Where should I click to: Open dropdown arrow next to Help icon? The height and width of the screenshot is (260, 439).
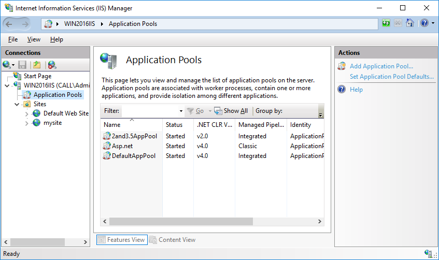pyautogui.click(x=433, y=23)
